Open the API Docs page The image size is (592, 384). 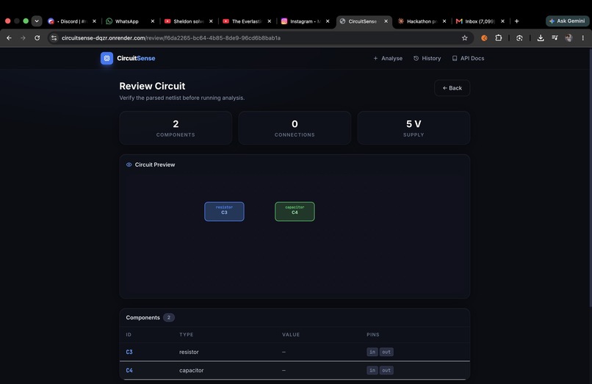(468, 58)
